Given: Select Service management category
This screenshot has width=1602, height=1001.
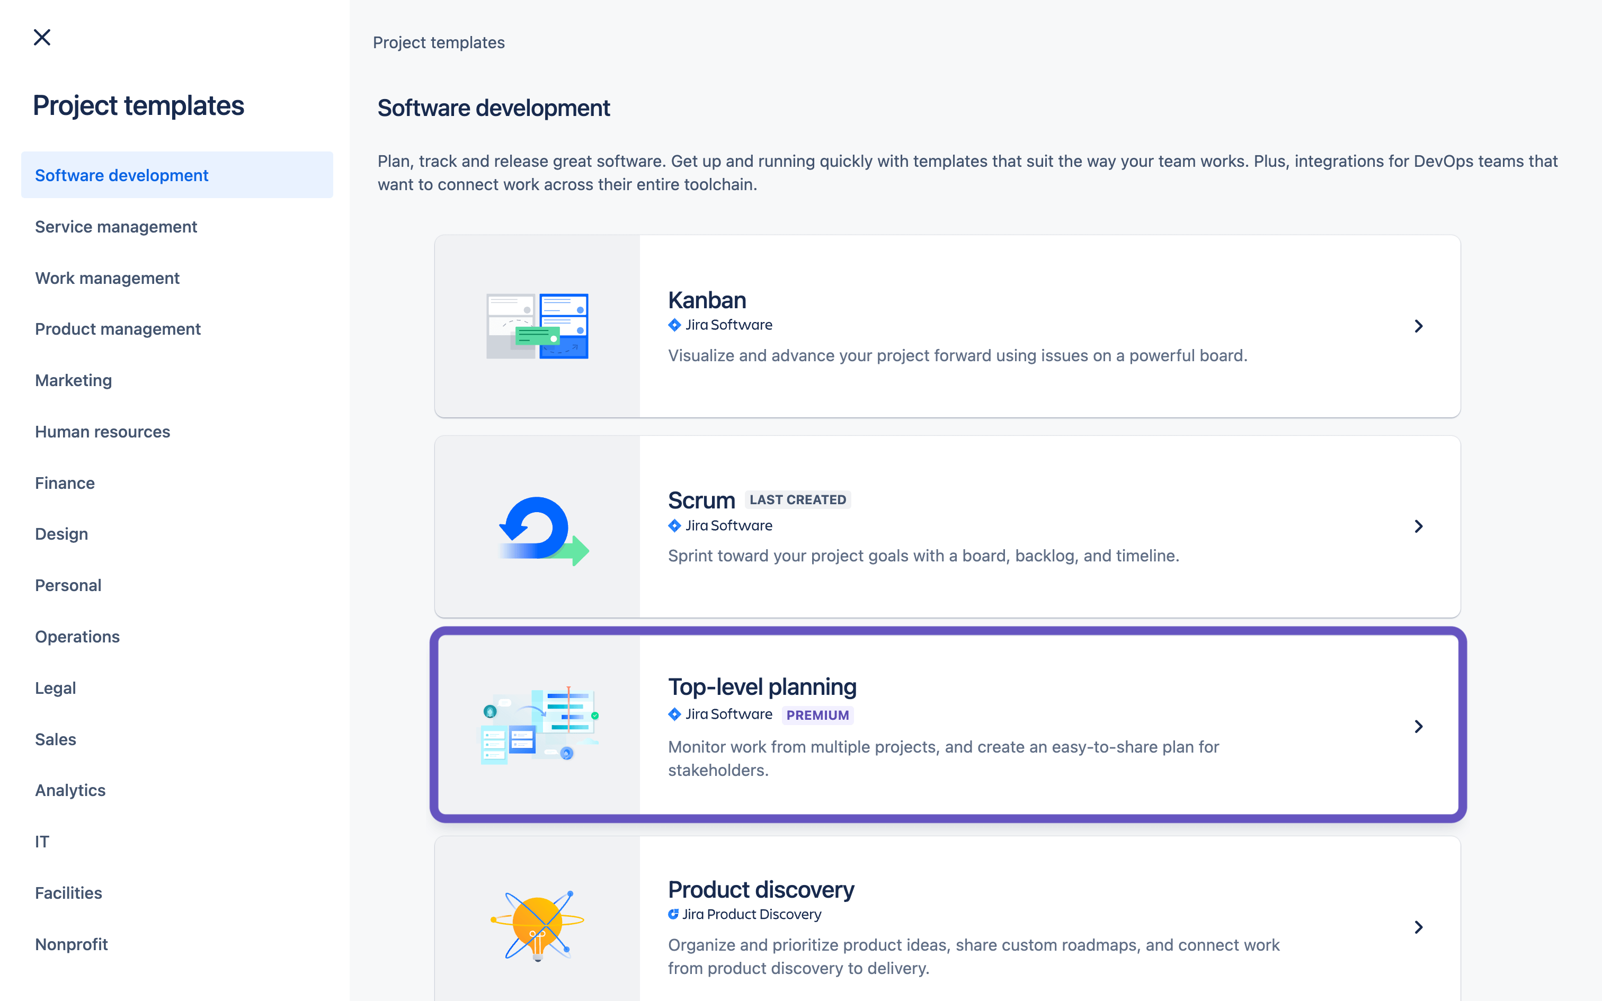Looking at the screenshot, I should pyautogui.click(x=115, y=226).
